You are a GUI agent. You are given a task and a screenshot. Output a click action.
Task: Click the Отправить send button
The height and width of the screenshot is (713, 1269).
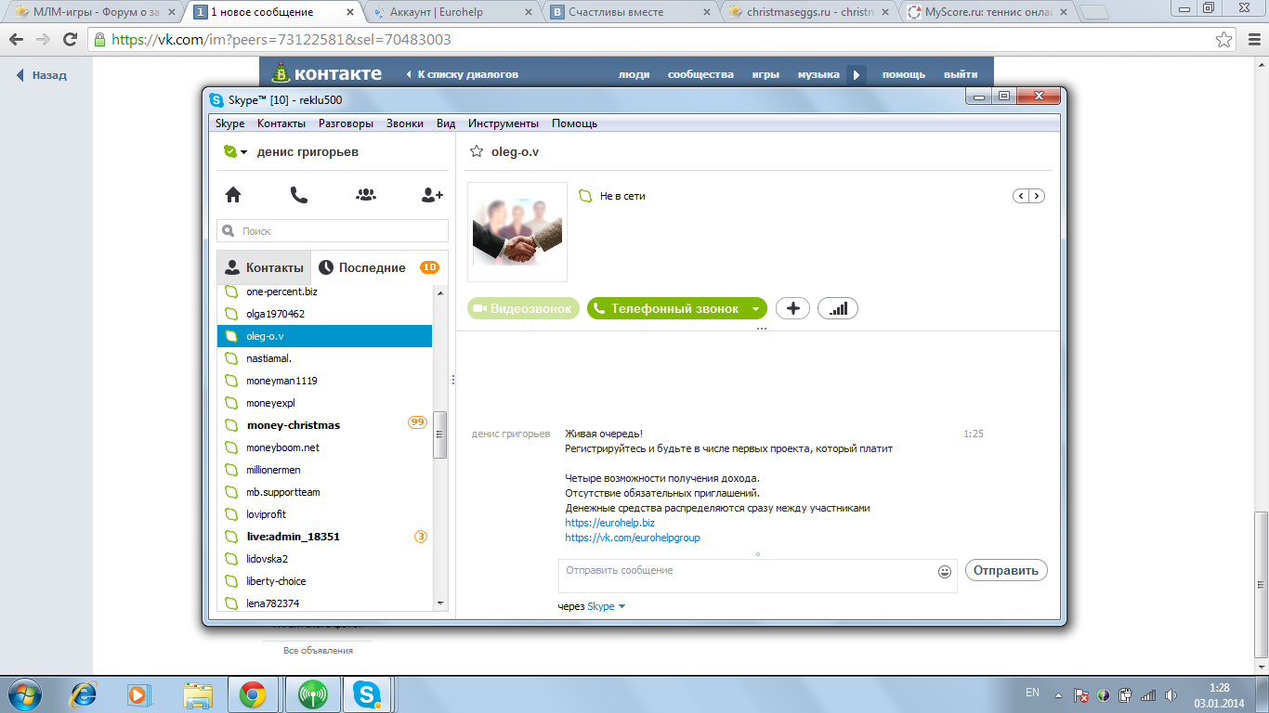pos(1006,570)
